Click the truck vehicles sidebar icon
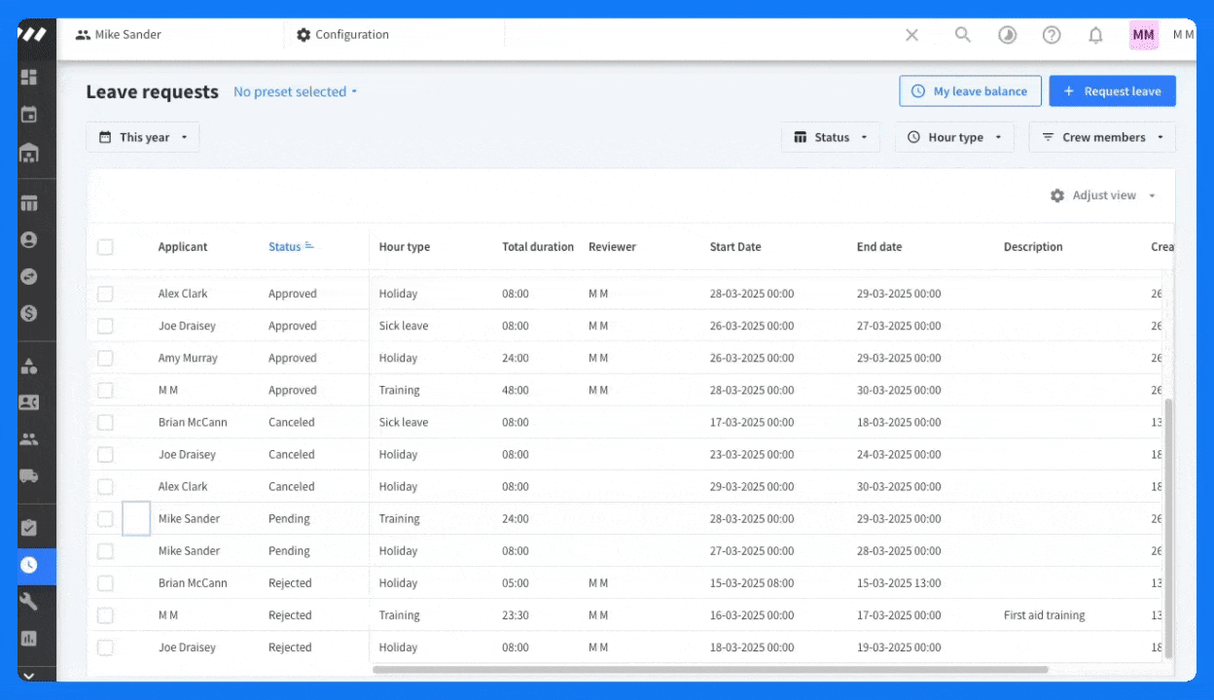 (29, 475)
